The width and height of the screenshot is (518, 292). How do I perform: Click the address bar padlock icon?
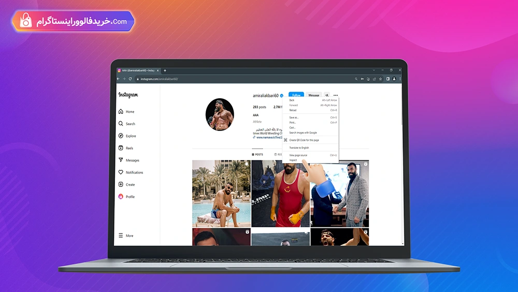[138, 79]
